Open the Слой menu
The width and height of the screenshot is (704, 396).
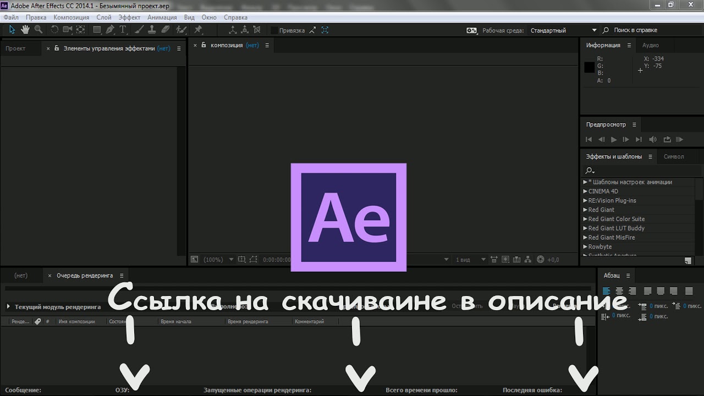tap(104, 18)
